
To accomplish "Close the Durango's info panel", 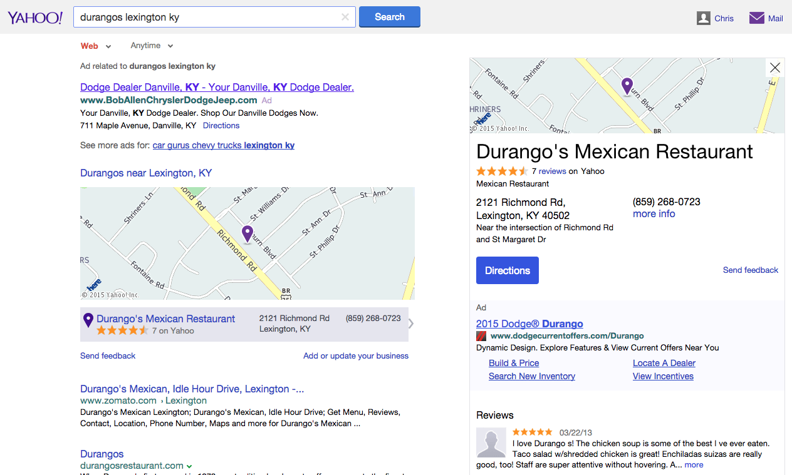I will pos(775,68).
